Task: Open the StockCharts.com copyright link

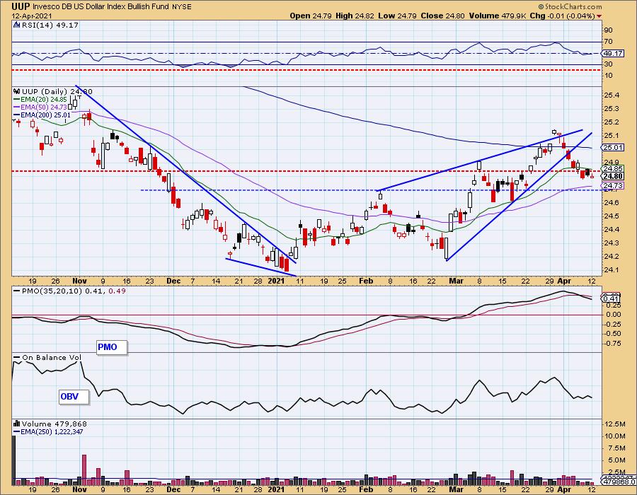Action: click(x=570, y=6)
